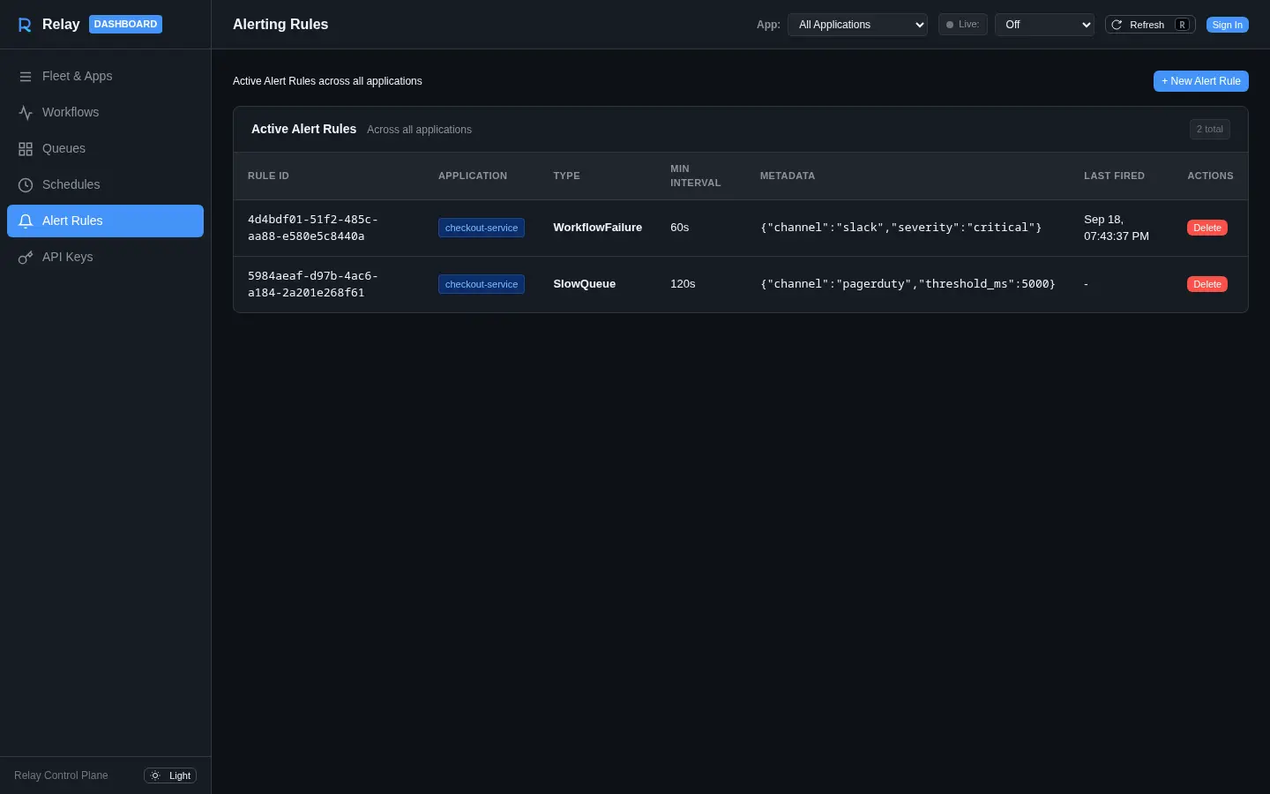
Task: Click the pagerduty threshold metadata cell
Action: (x=908, y=284)
